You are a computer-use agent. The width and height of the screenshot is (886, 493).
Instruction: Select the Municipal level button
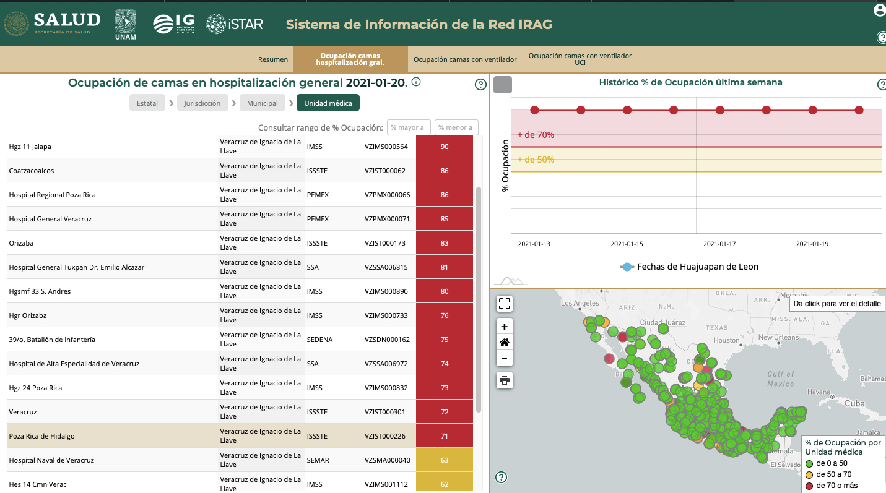coord(263,103)
